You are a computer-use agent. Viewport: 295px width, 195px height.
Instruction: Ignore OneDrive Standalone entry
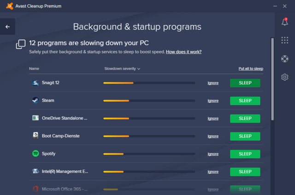(x=213, y=118)
